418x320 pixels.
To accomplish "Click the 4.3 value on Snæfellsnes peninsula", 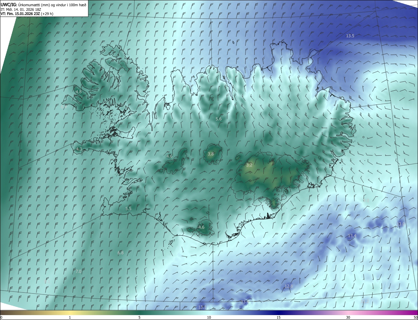I will [79, 149].
